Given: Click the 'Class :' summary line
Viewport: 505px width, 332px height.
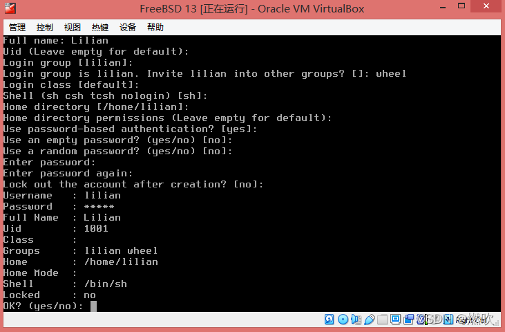Looking at the screenshot, I should coord(40,240).
